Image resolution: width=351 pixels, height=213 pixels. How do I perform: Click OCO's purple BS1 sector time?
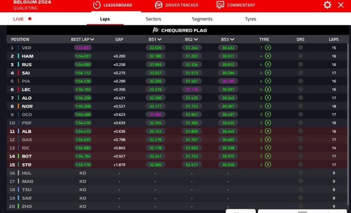pos(155,114)
